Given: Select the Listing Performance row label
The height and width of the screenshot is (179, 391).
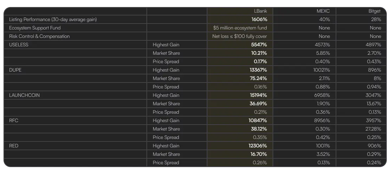Looking at the screenshot, I should click(x=53, y=19).
